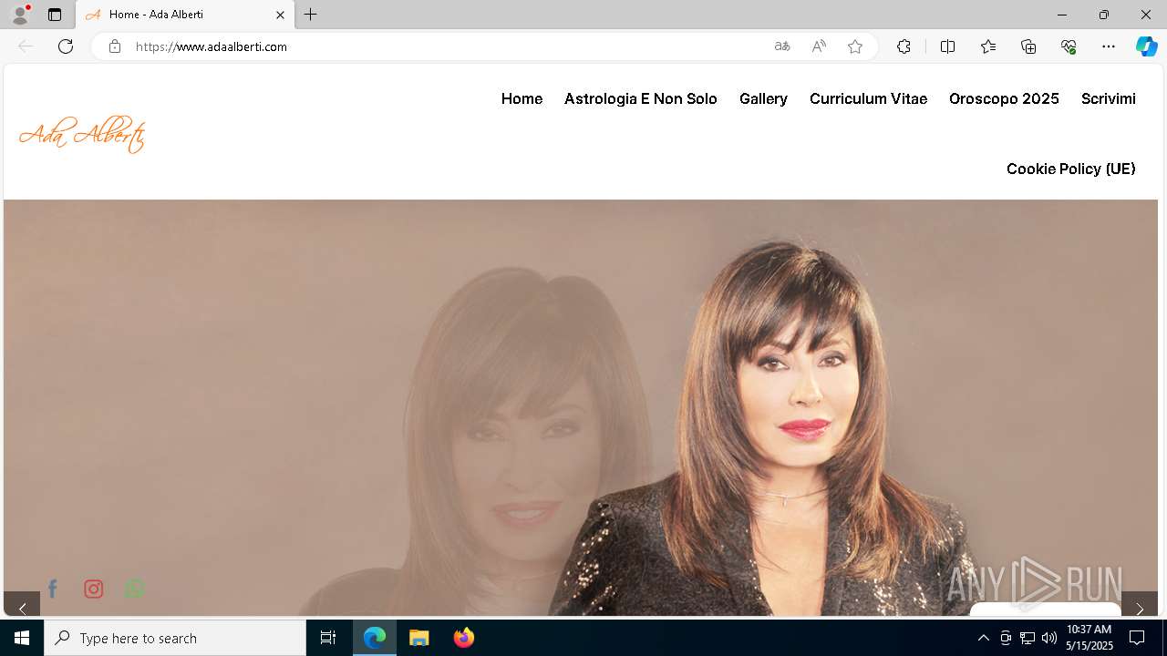Click the Ada Alberti hero slider image

[581, 407]
